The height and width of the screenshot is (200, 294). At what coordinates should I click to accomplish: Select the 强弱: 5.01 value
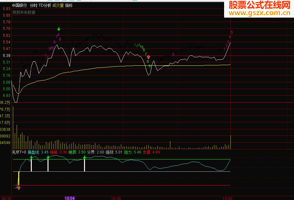point(114,152)
